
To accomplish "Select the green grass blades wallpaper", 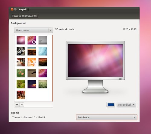I will (x=43, y=84).
